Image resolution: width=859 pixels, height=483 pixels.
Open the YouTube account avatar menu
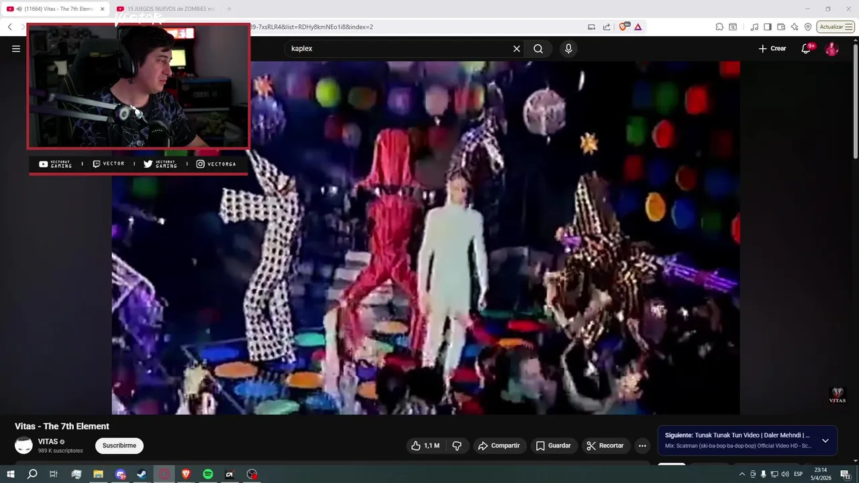tap(831, 48)
